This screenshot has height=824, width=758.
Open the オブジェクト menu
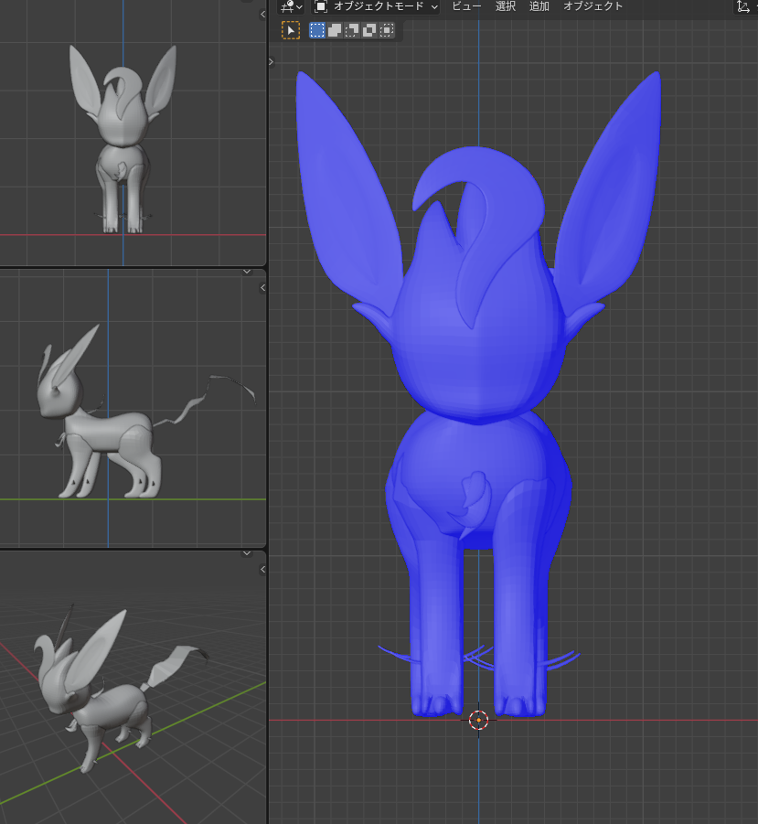[x=593, y=6]
